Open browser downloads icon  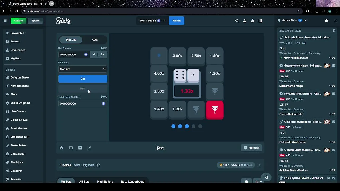pos(317,11)
